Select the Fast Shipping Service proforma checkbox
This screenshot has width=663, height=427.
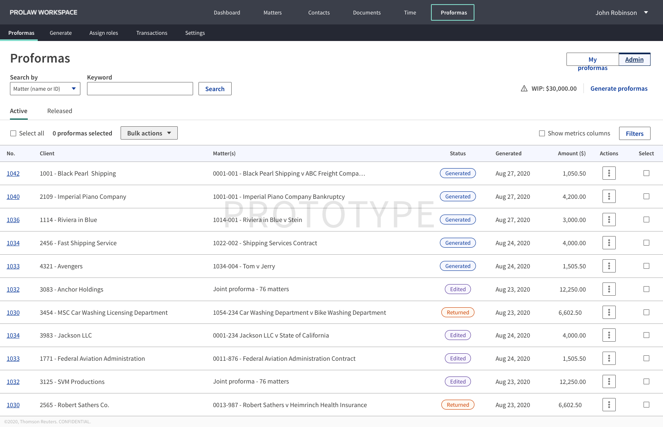click(x=646, y=243)
